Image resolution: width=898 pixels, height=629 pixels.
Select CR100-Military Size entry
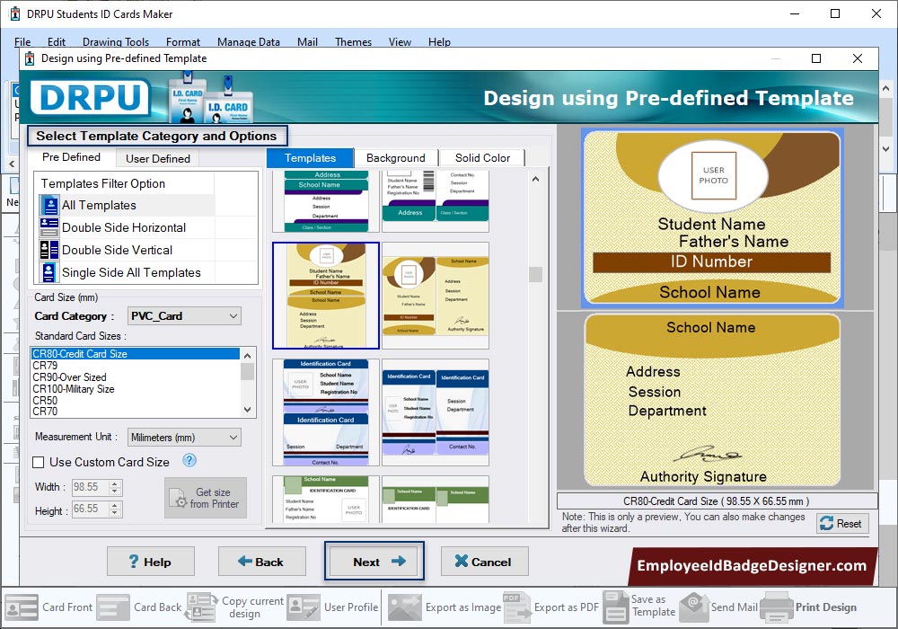[x=136, y=389]
